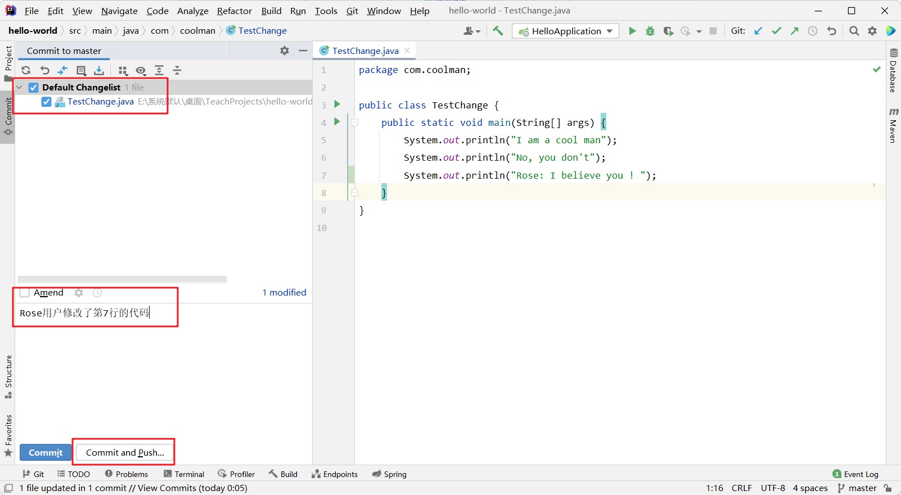
Task: Open the master branch selector in status bar
Action: (x=857, y=488)
